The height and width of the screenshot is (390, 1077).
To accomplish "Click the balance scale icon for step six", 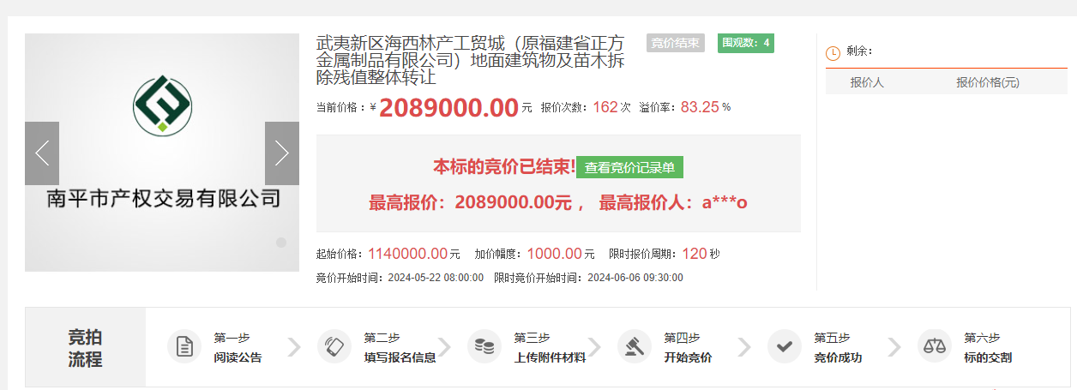I will (x=934, y=346).
